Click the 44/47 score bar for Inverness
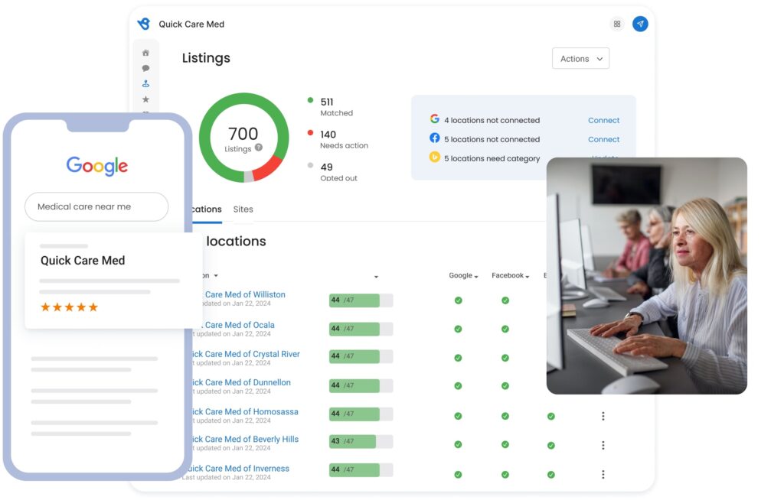 tap(361, 470)
